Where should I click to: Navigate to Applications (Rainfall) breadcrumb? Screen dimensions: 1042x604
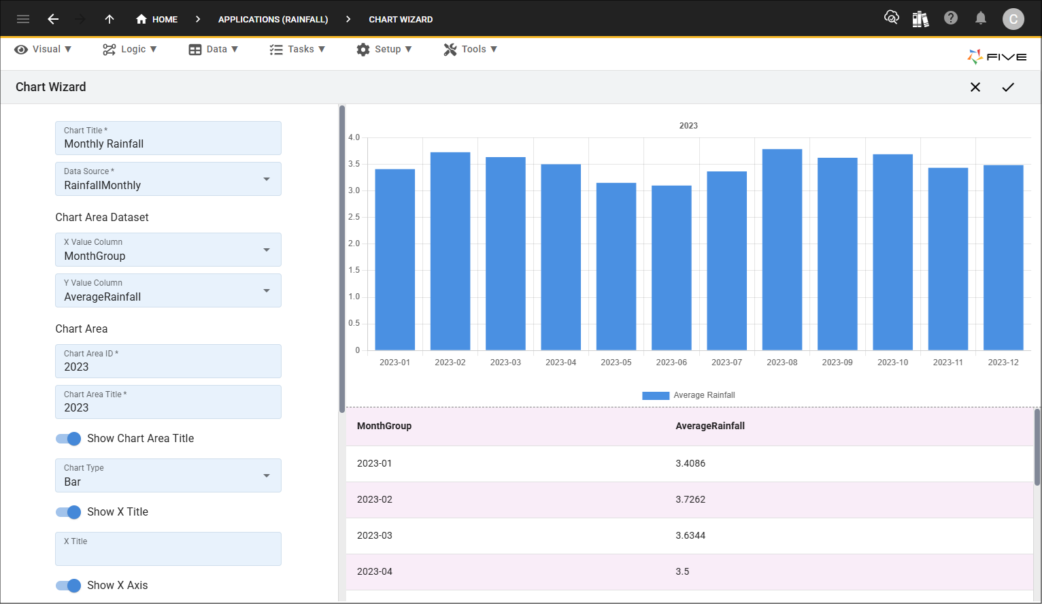273,19
